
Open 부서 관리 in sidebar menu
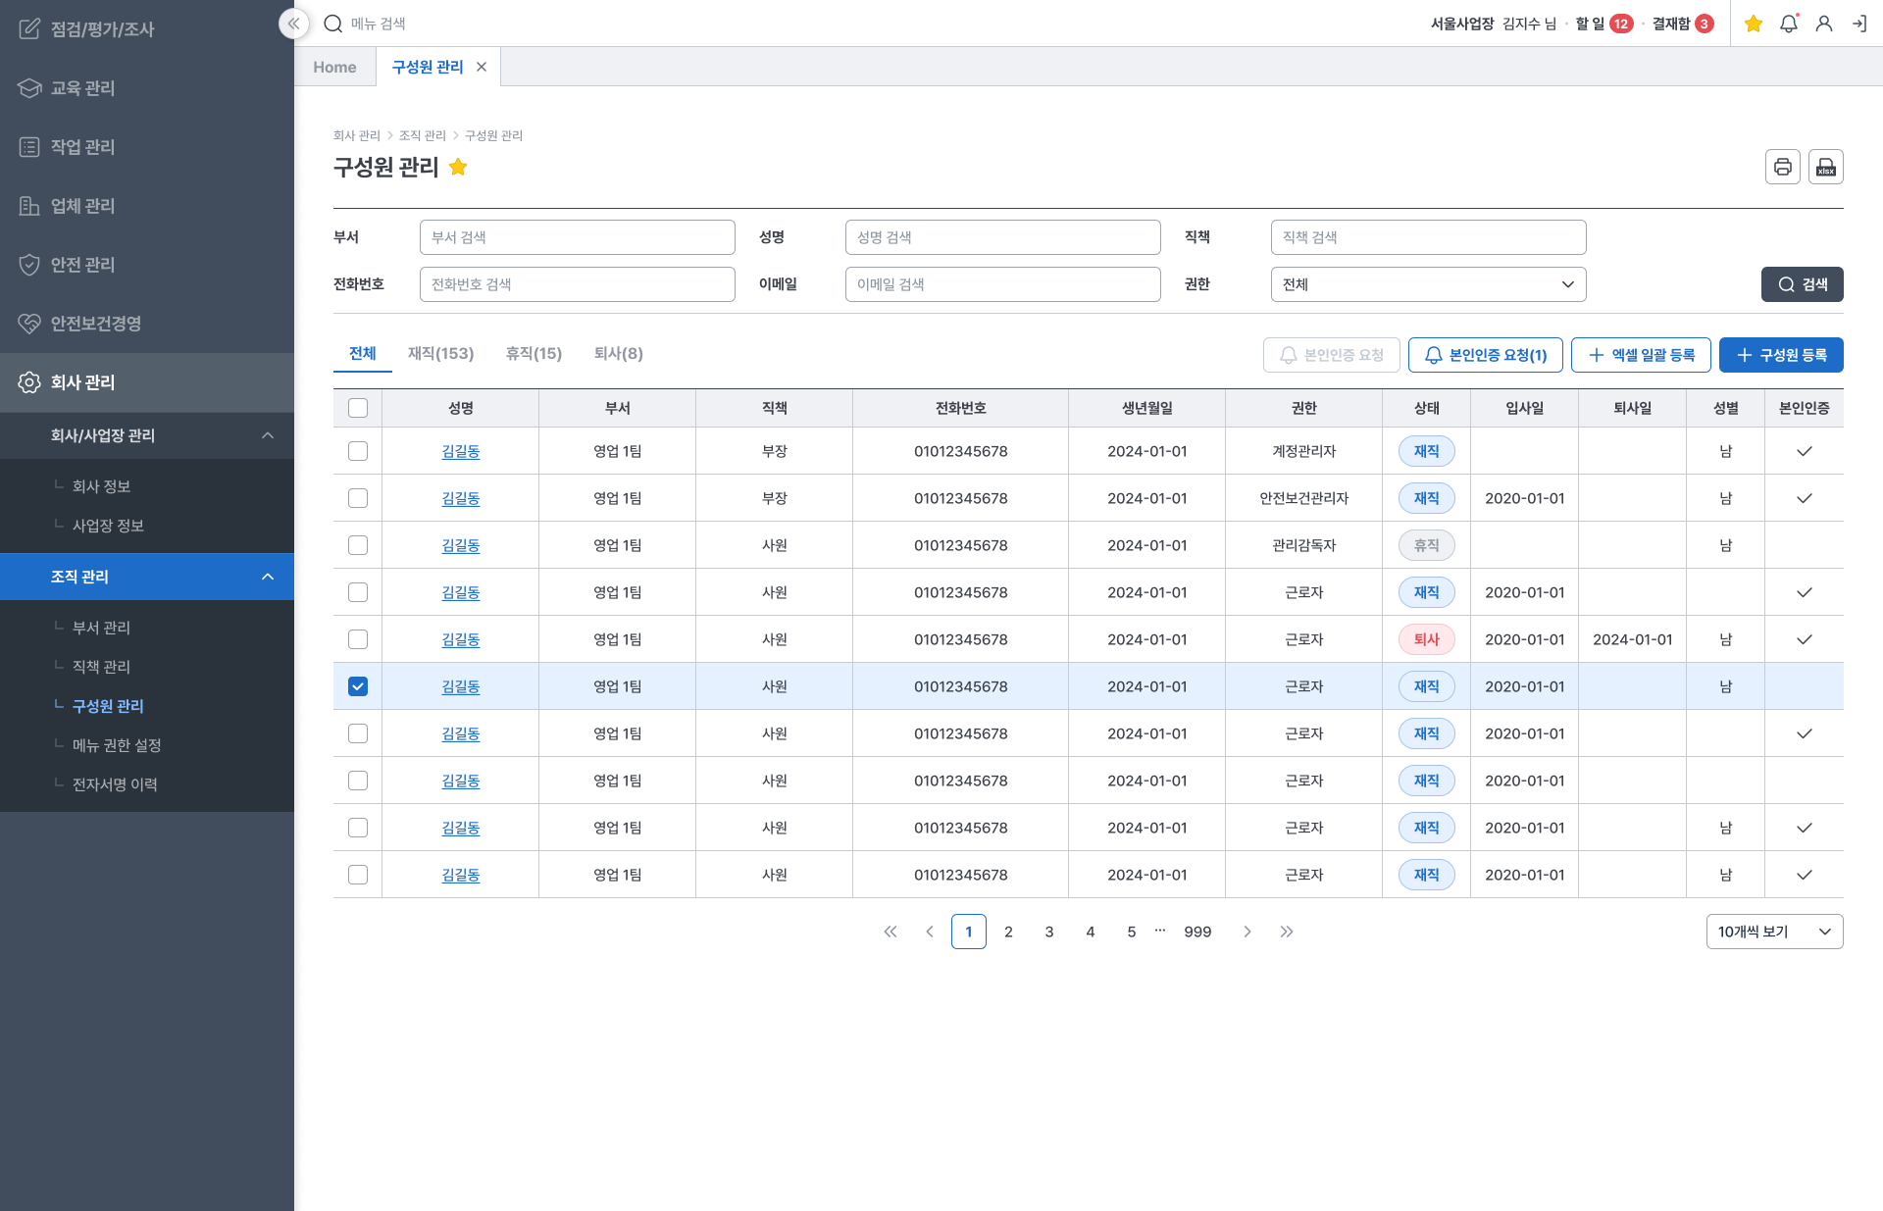pos(101,628)
